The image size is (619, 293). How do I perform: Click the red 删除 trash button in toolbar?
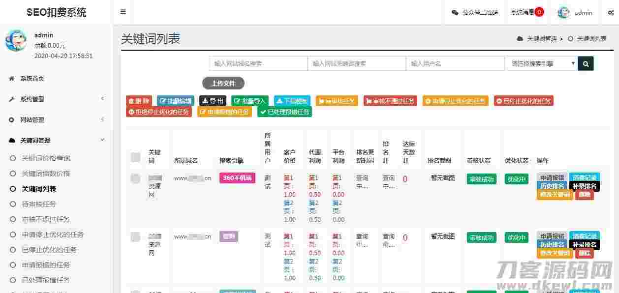pos(139,101)
